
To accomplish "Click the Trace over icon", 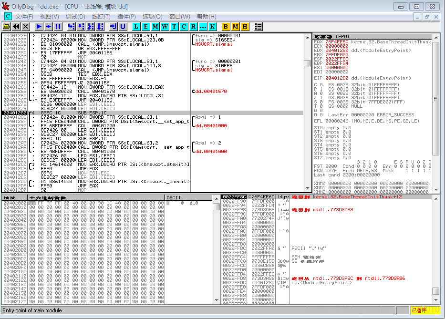I will [x=100, y=27].
